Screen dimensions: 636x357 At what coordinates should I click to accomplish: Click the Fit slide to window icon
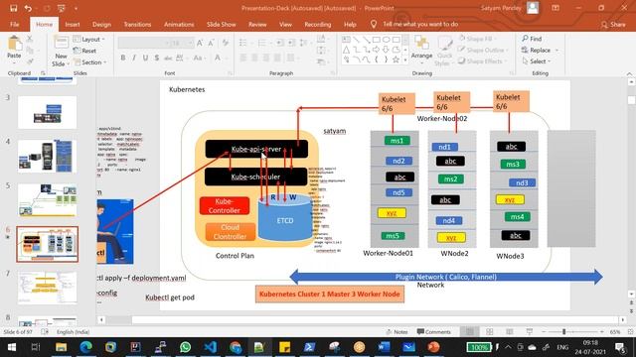coord(631,332)
